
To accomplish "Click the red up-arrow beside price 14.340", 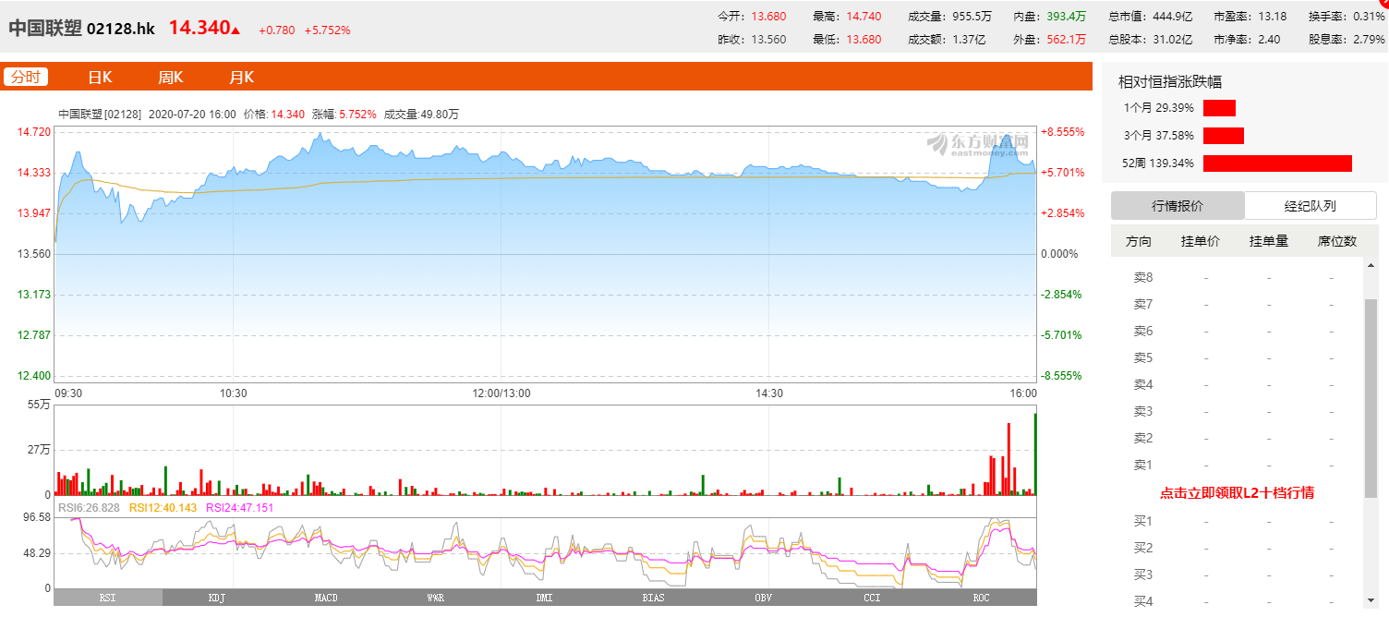I will pyautogui.click(x=236, y=30).
